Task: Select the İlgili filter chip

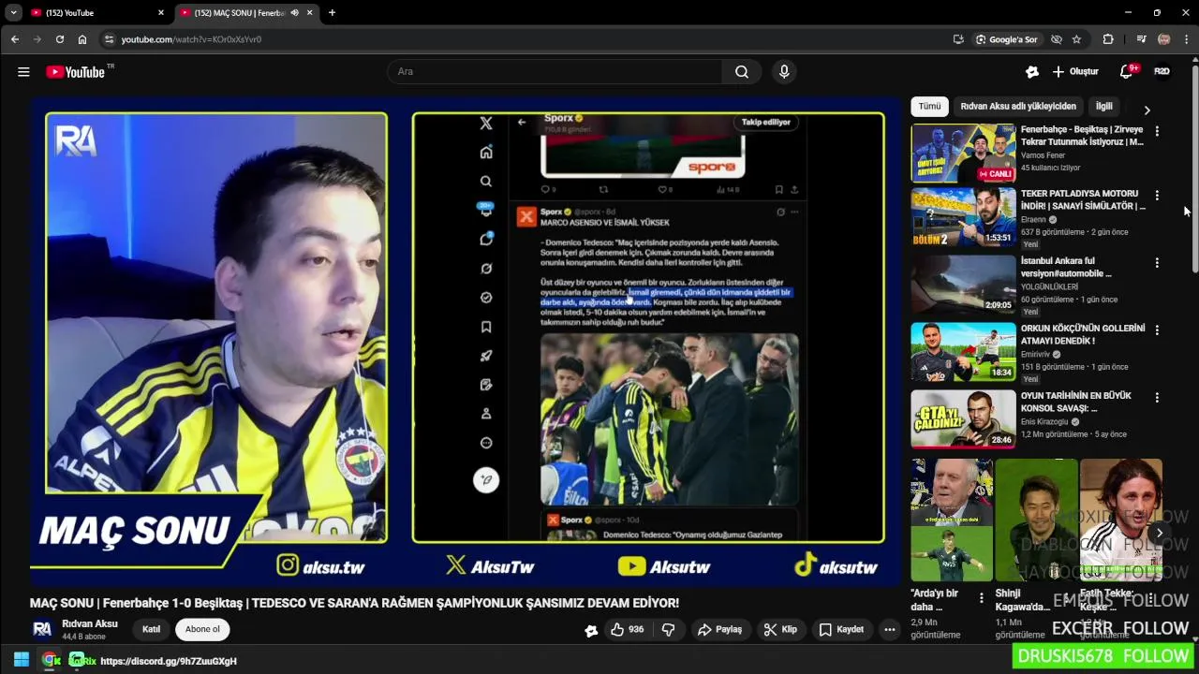Action: [1104, 107]
